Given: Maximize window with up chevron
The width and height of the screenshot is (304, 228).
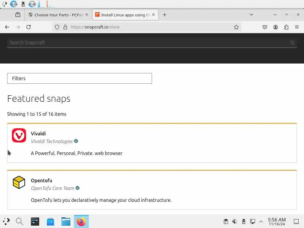Looking at the screenshot, I should click(x=286, y=15).
